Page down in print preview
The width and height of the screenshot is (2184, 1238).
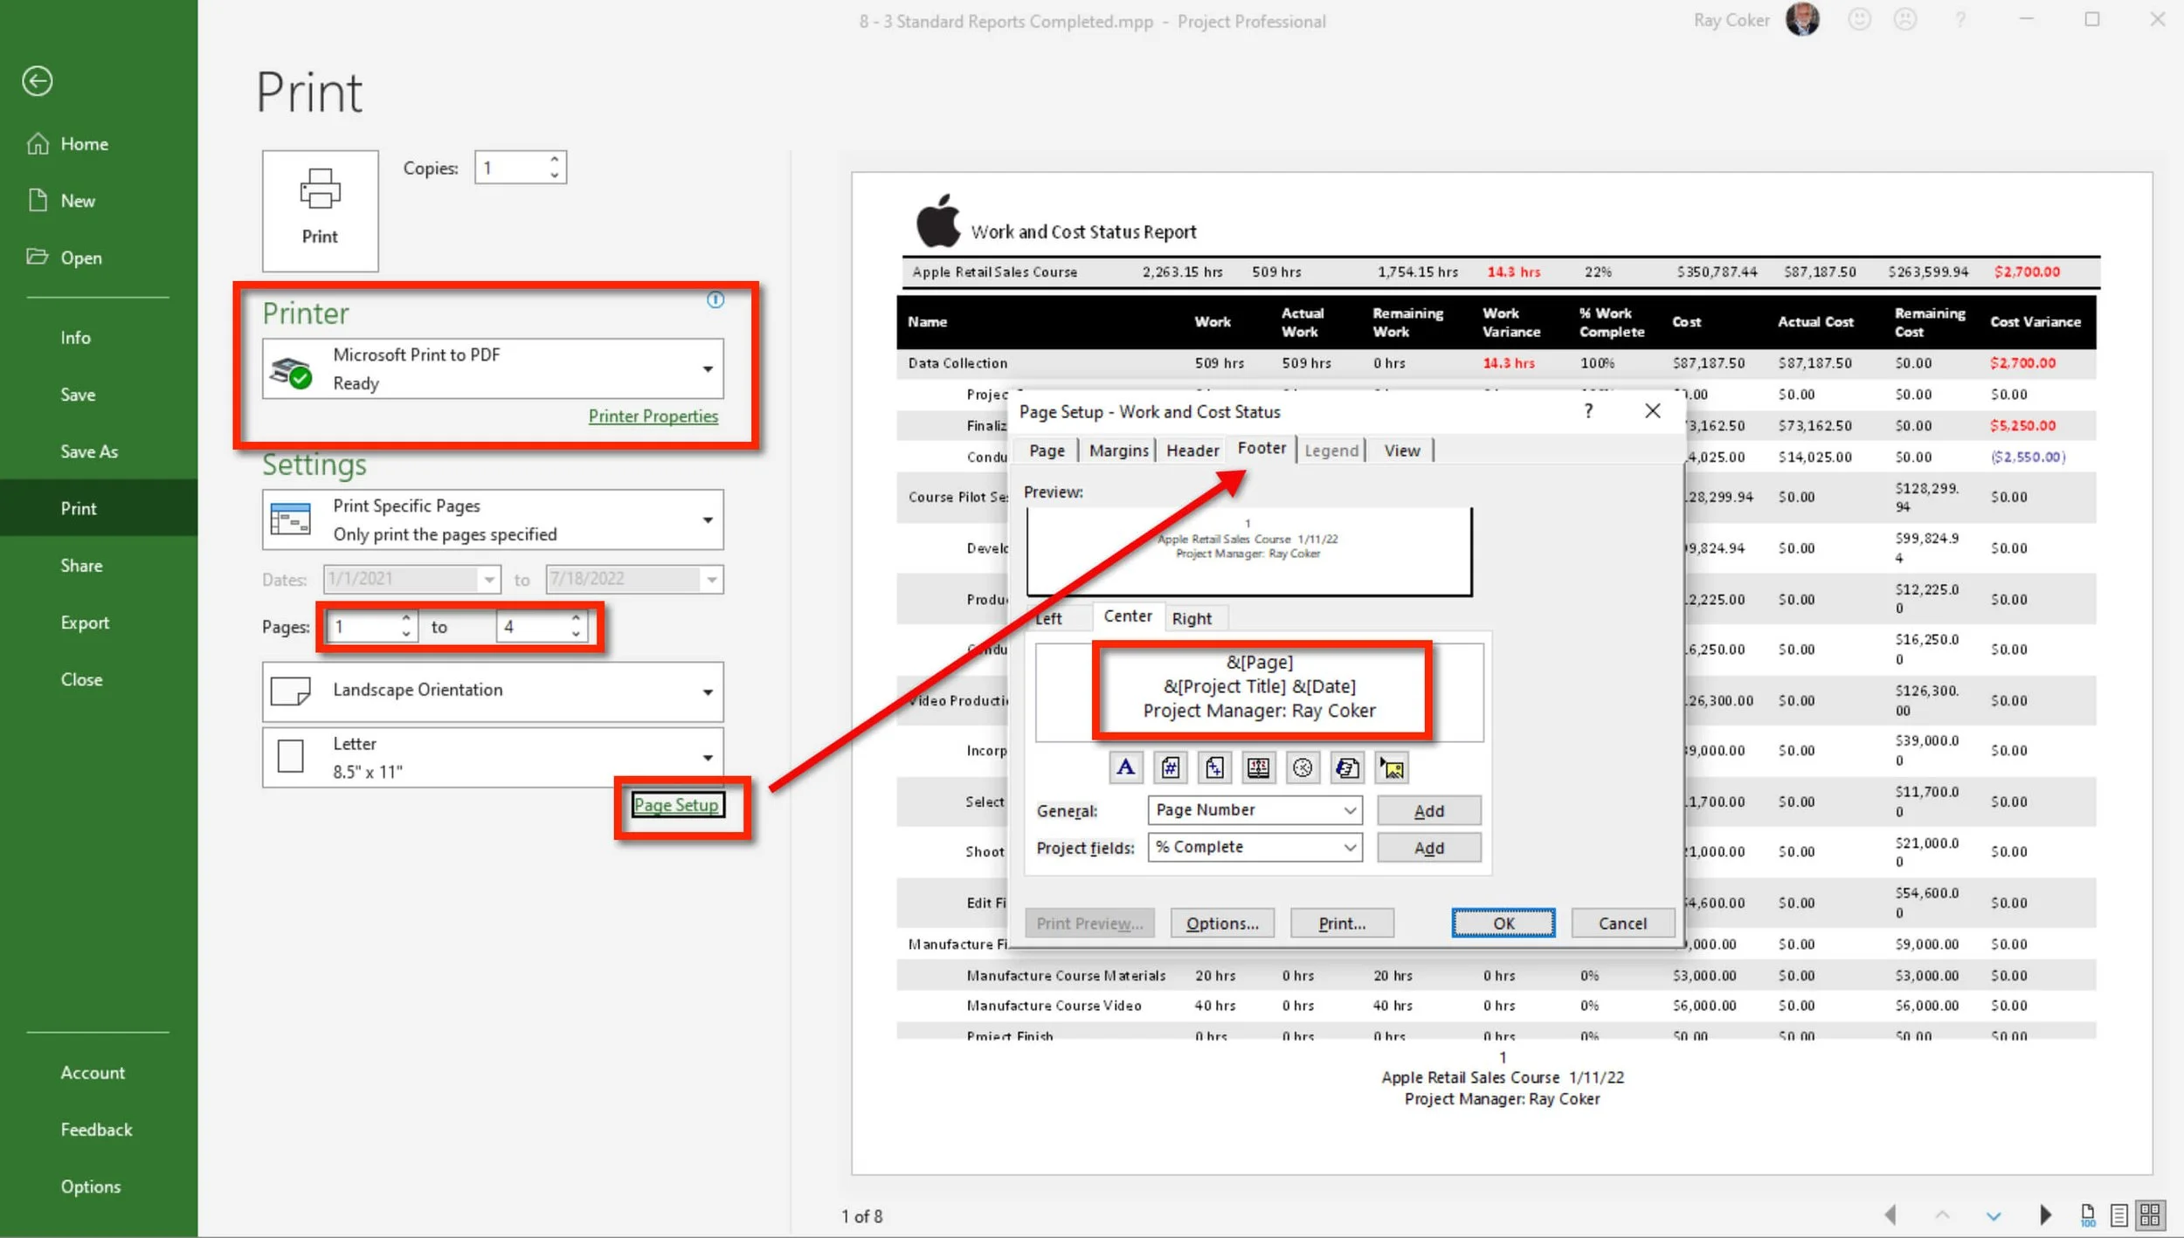pyautogui.click(x=1994, y=1215)
